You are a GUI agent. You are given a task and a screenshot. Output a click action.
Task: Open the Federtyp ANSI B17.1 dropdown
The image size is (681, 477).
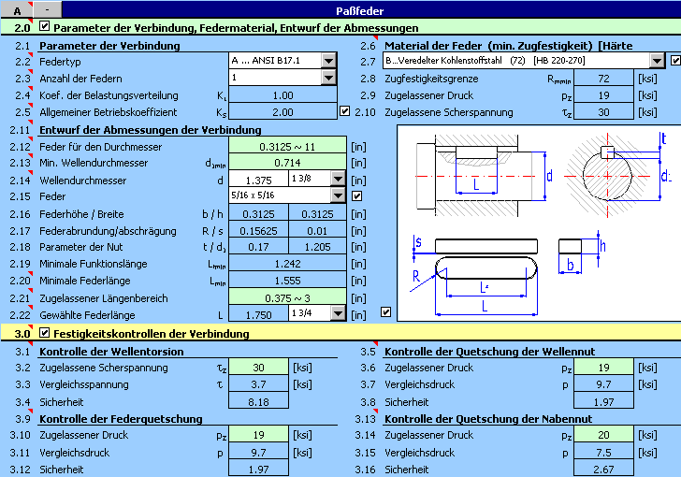point(328,61)
